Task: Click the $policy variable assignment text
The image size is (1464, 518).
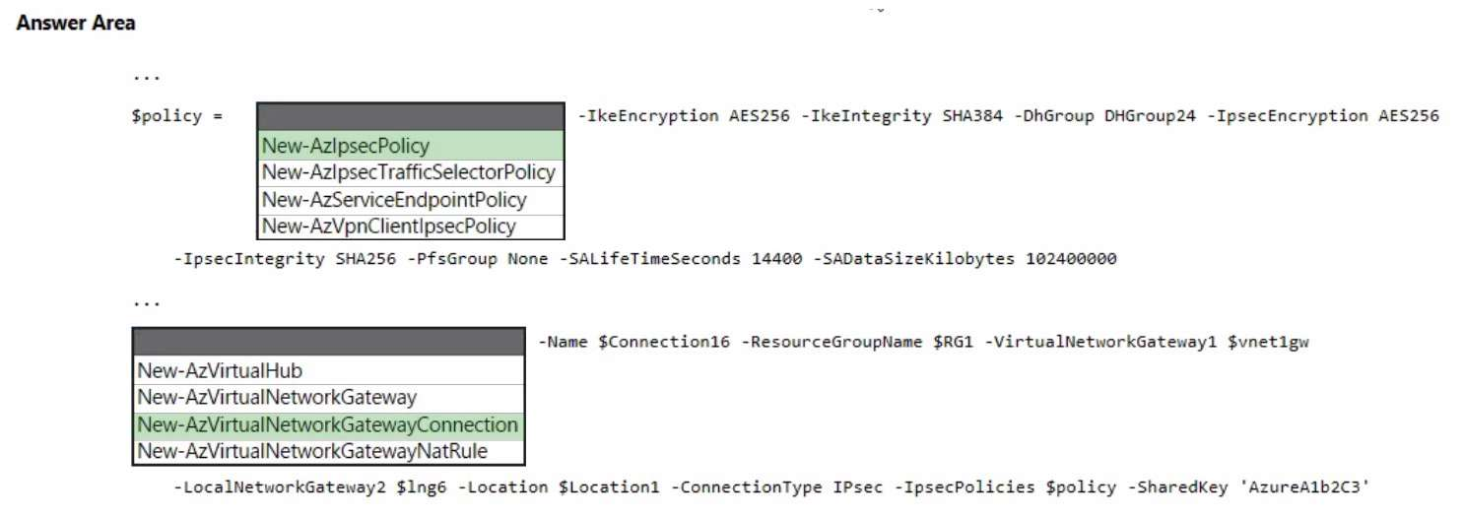Action: coord(166,116)
